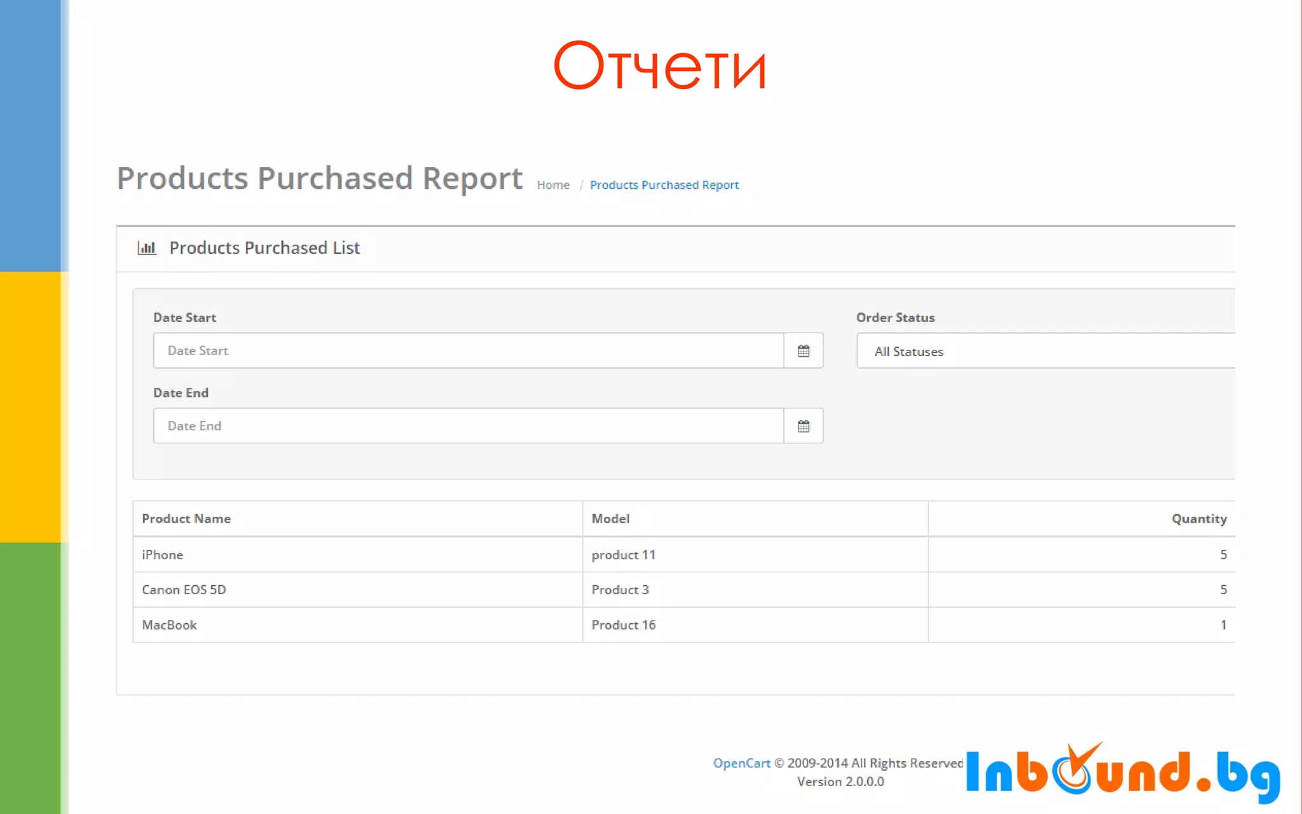The width and height of the screenshot is (1302, 814).
Task: Click the Отчети slide title
Action: (659, 66)
